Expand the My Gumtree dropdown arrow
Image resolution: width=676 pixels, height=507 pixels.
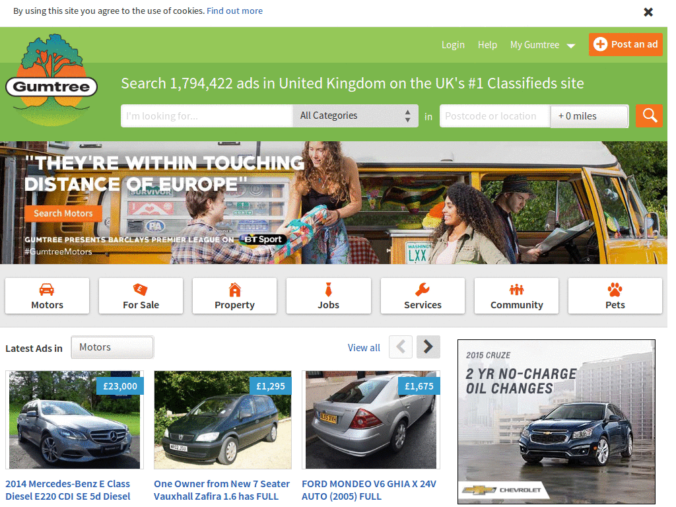[571, 46]
